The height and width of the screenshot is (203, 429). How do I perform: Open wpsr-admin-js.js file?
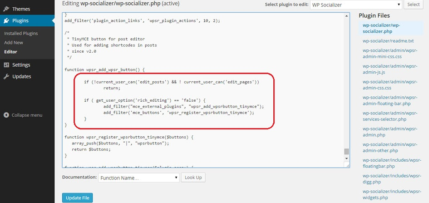(390, 69)
